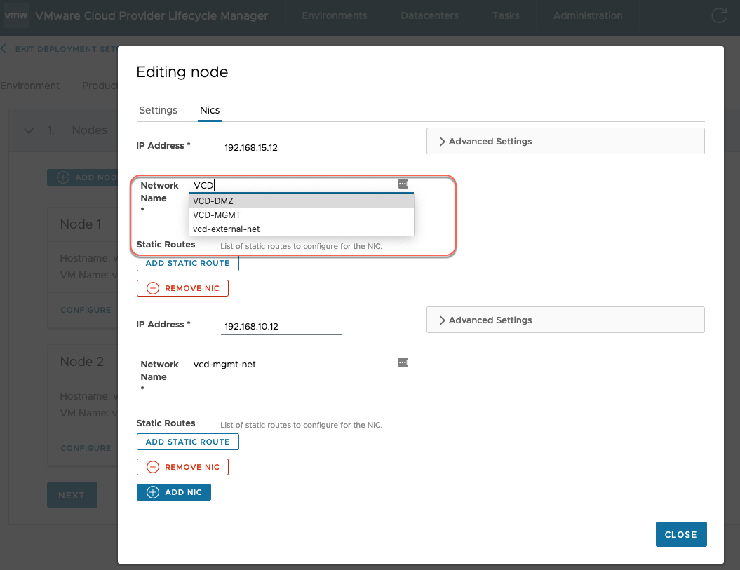This screenshot has width=740, height=570.
Task: Close the Editing node dialog
Action: click(680, 534)
